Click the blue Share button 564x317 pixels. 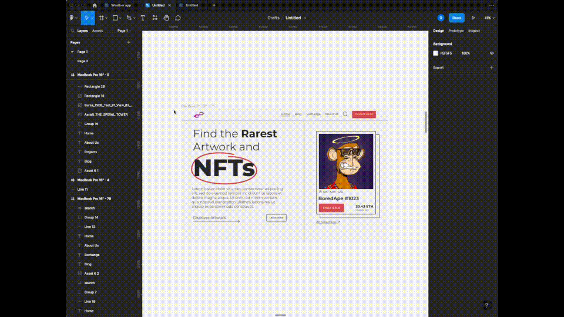coord(456,18)
